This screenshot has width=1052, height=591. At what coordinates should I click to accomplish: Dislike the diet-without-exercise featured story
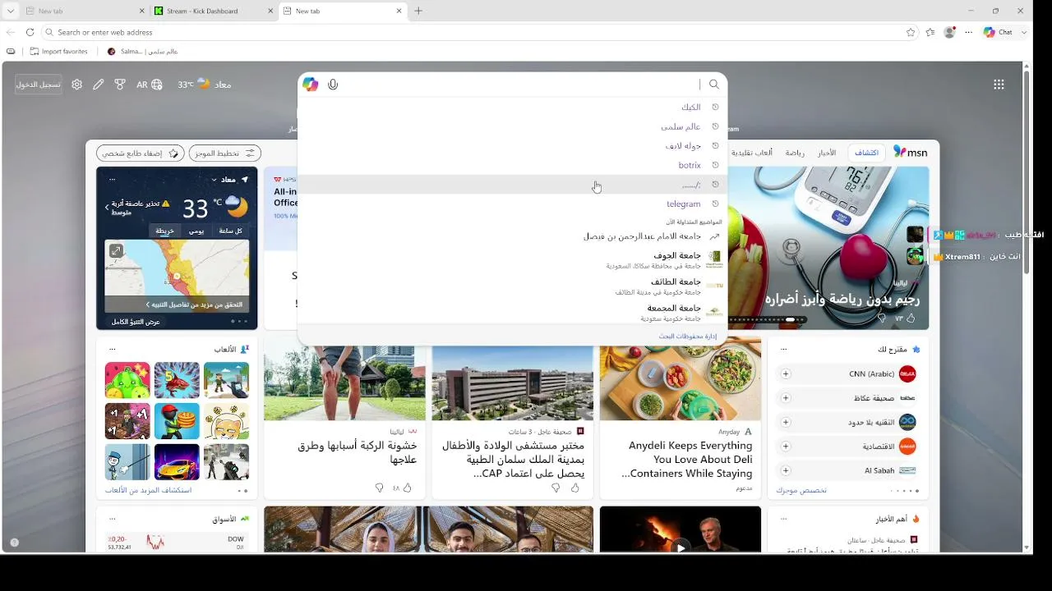882,318
